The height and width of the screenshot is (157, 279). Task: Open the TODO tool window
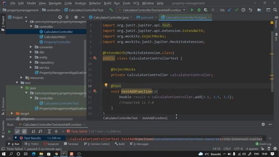tap(31, 144)
